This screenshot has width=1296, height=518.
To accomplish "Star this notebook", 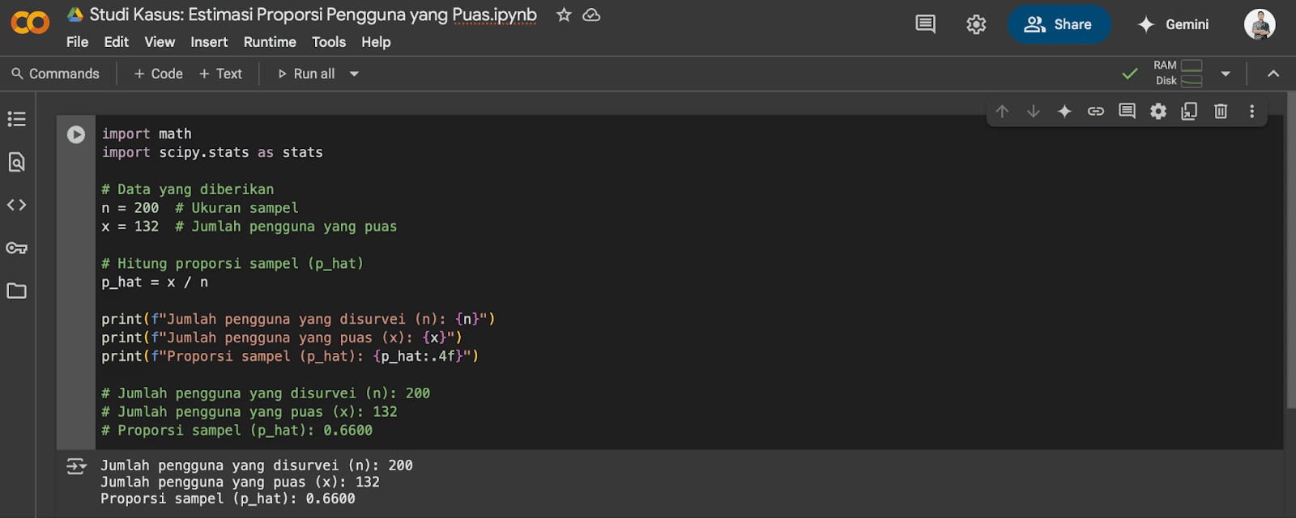I will coord(564,15).
